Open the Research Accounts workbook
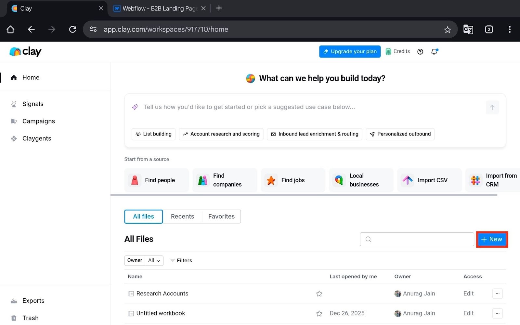This screenshot has height=325, width=520. (x=162, y=293)
